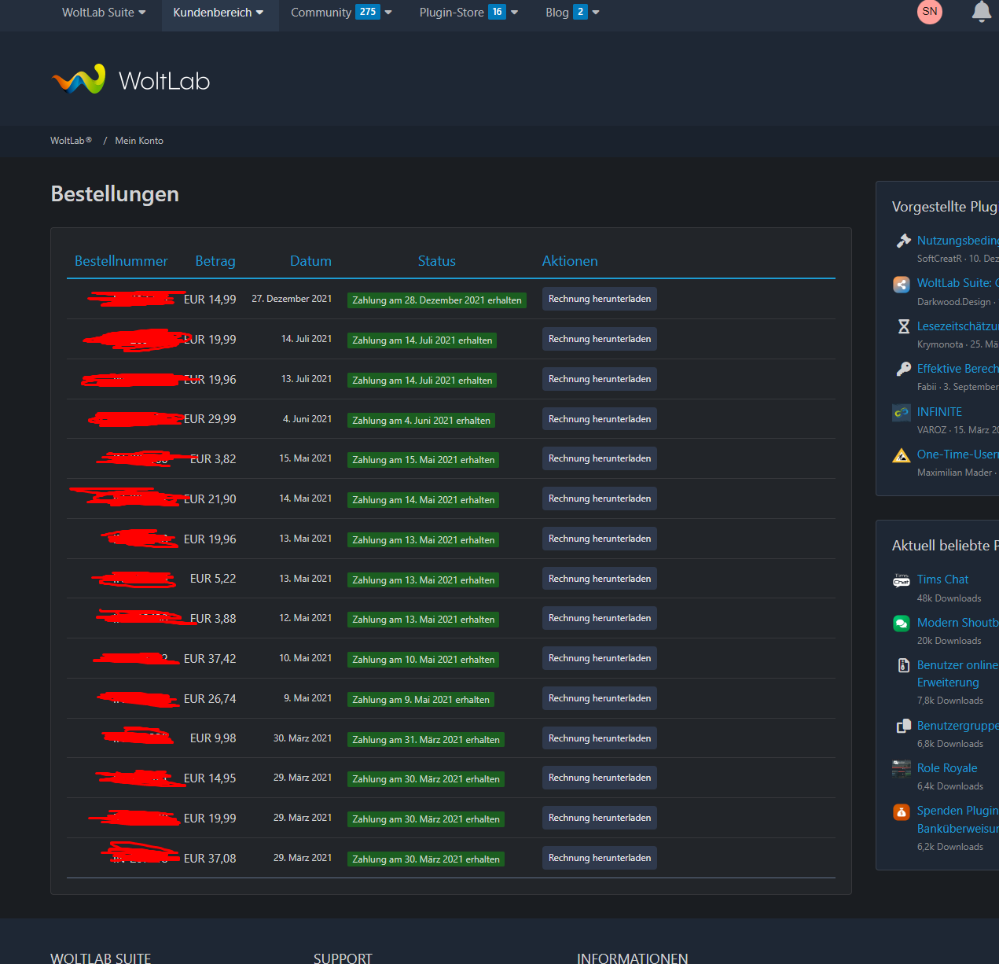Download invoice for the EUR 14,99 December order
Image resolution: width=999 pixels, height=964 pixels.
click(x=599, y=299)
